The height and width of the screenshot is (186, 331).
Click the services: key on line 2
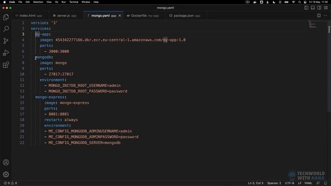coord(41,28)
